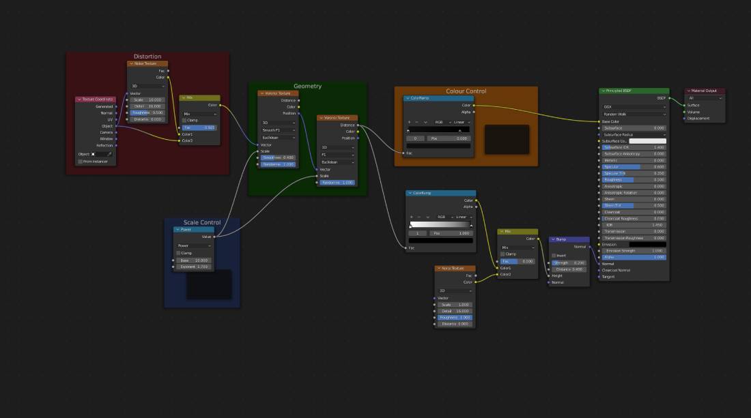Collapse the Bump node
Viewport: 751px width, 418px height.
tap(553, 239)
